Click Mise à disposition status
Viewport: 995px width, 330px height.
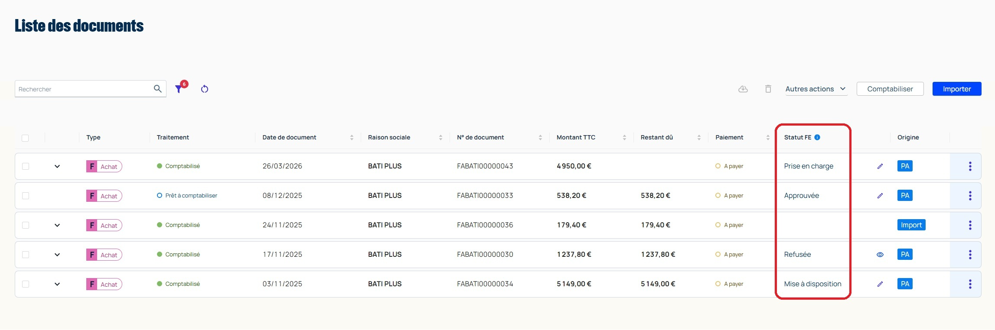pos(812,284)
